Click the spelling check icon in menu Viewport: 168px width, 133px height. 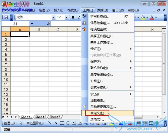tap(84, 17)
